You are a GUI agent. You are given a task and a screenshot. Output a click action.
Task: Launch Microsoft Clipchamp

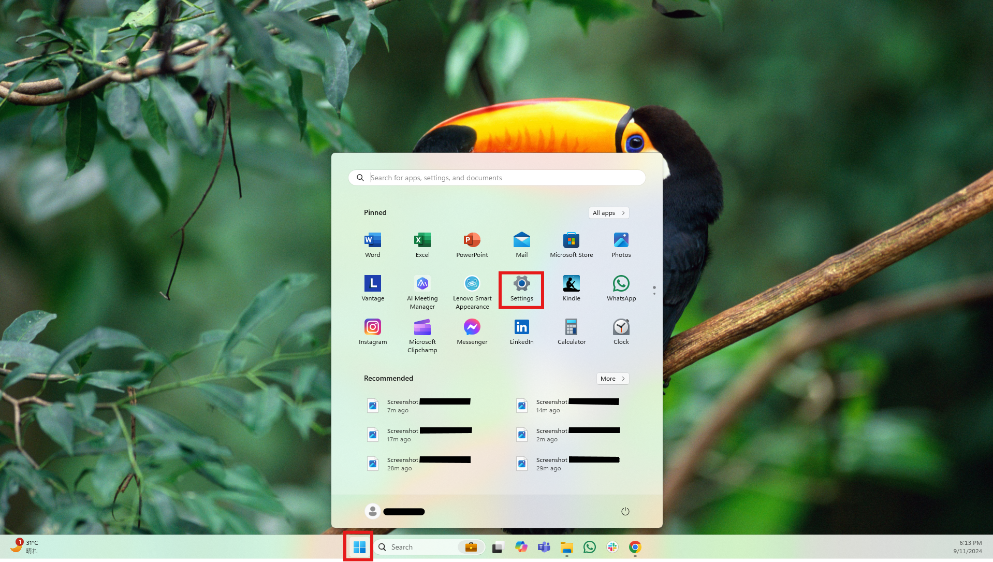(x=422, y=335)
